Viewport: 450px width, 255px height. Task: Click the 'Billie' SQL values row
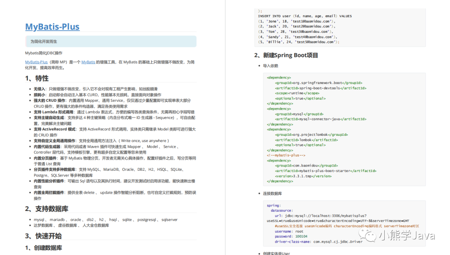[298, 42]
